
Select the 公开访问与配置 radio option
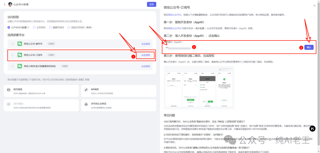[x=9, y=27]
